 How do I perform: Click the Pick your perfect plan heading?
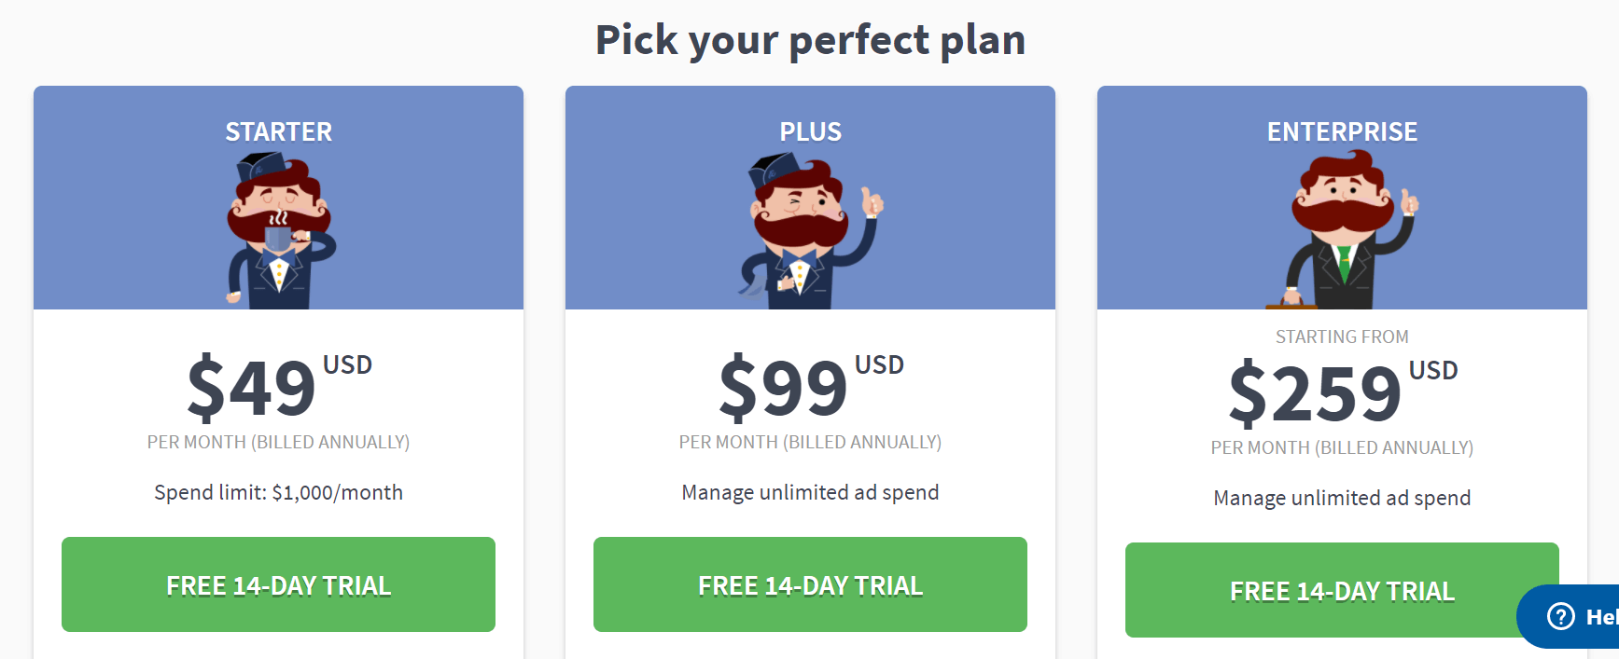click(x=810, y=40)
